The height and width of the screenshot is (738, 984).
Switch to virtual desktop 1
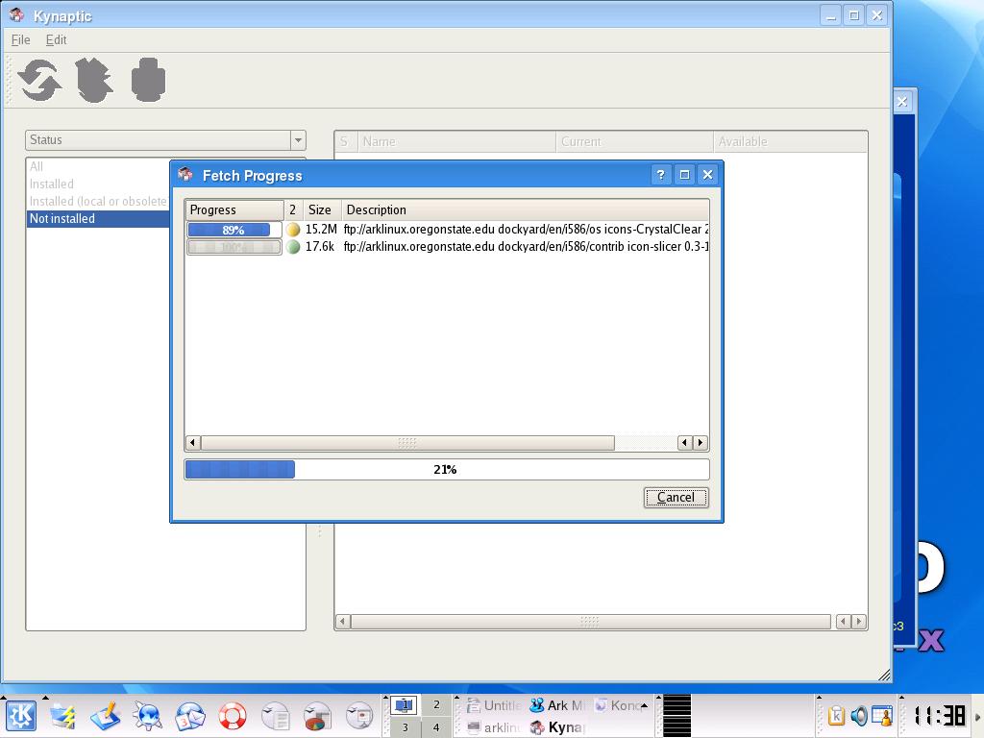pos(405,704)
